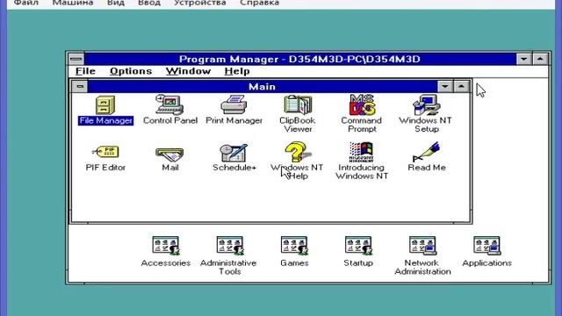Open the Window menu
The height and width of the screenshot is (316, 562).
pos(188,71)
